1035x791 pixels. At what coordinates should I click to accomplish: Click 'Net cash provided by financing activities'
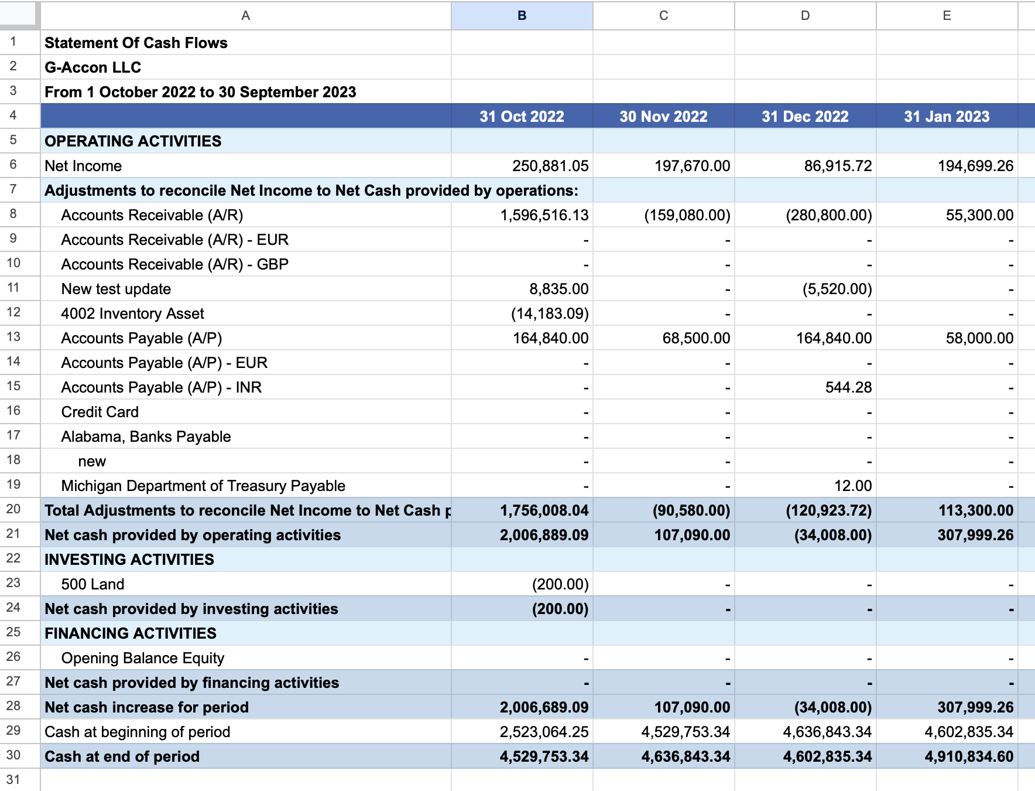(x=192, y=683)
